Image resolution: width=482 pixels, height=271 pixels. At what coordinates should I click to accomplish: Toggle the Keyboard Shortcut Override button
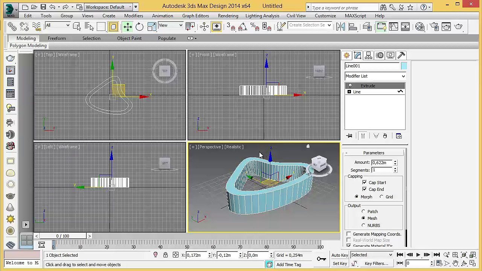tap(217, 26)
